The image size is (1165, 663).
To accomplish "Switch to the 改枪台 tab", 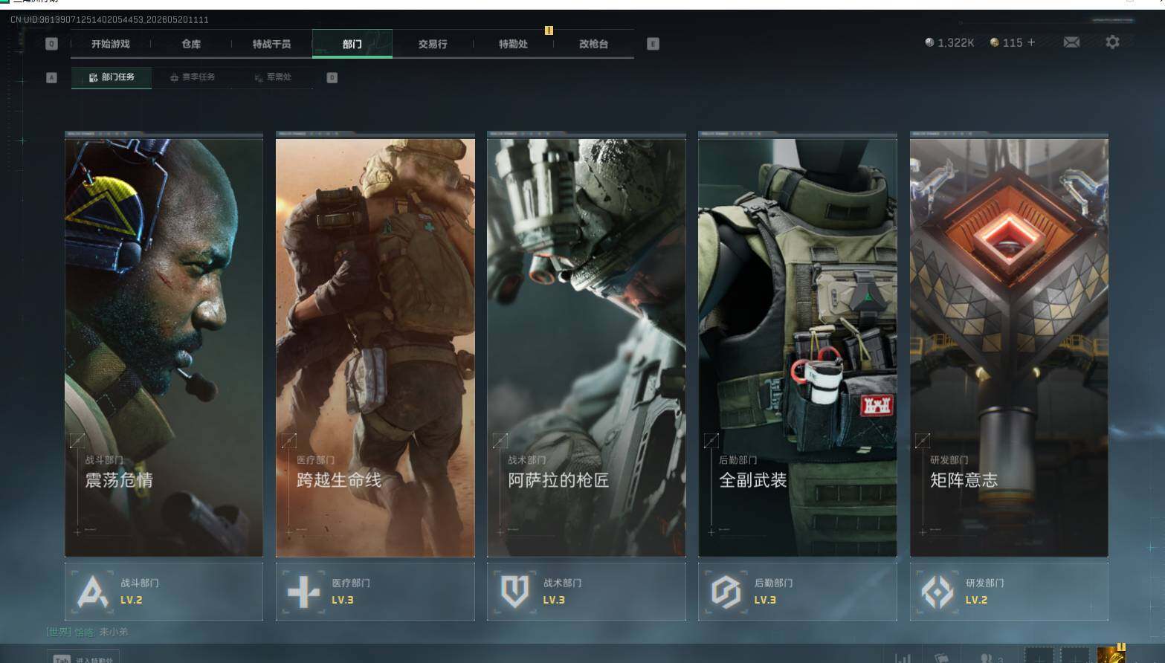I will pos(593,44).
